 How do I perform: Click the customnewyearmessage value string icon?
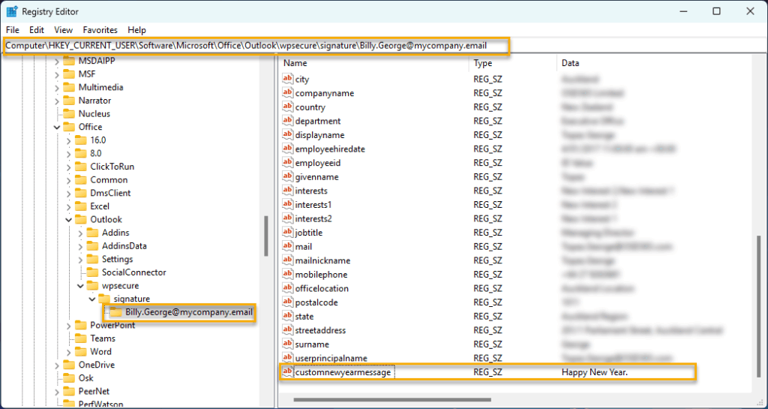coord(287,372)
